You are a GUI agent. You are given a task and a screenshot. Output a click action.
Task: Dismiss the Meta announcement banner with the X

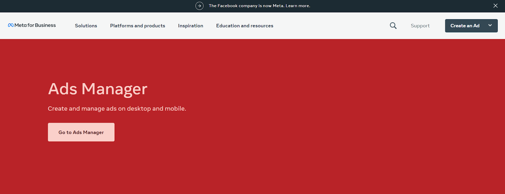click(x=496, y=6)
